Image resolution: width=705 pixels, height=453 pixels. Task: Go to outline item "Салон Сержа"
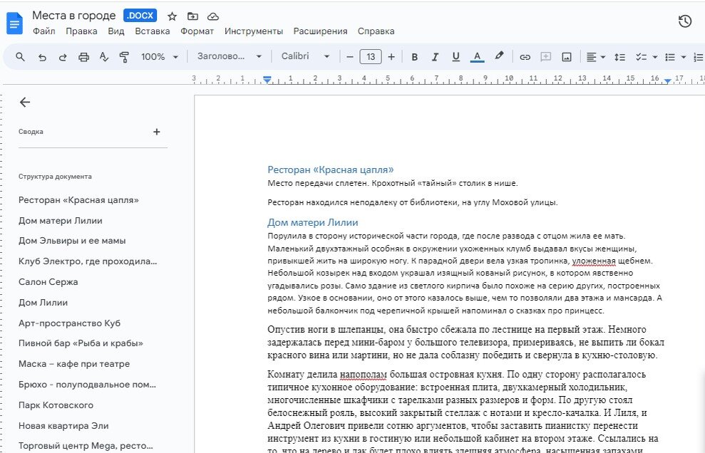(x=48, y=282)
